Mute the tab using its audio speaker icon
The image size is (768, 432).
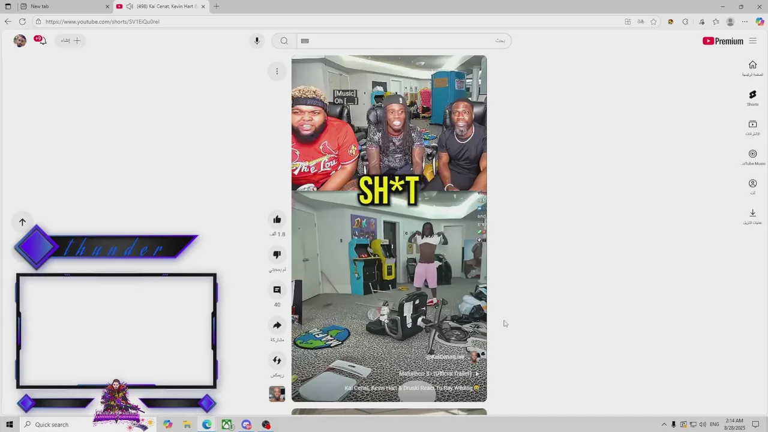[129, 6]
